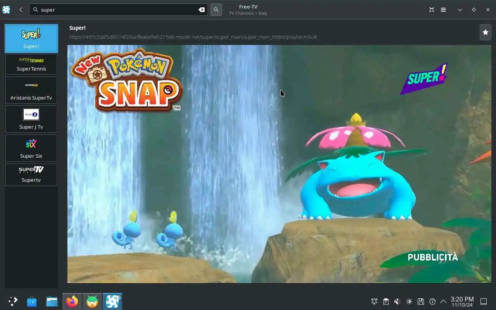496x310 pixels.
Task: Expand hidden system tray icons arrow
Action: coord(443,301)
